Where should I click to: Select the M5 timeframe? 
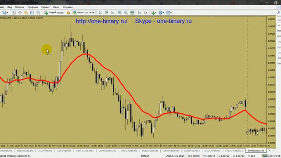(279, 25)
